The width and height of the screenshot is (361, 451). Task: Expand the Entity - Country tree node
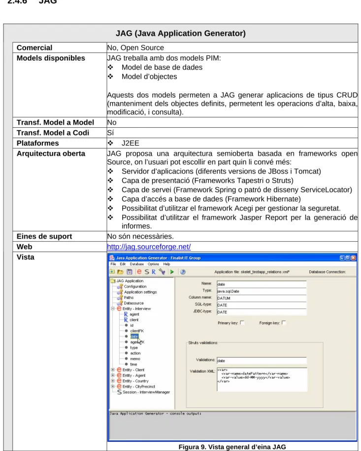113,381
